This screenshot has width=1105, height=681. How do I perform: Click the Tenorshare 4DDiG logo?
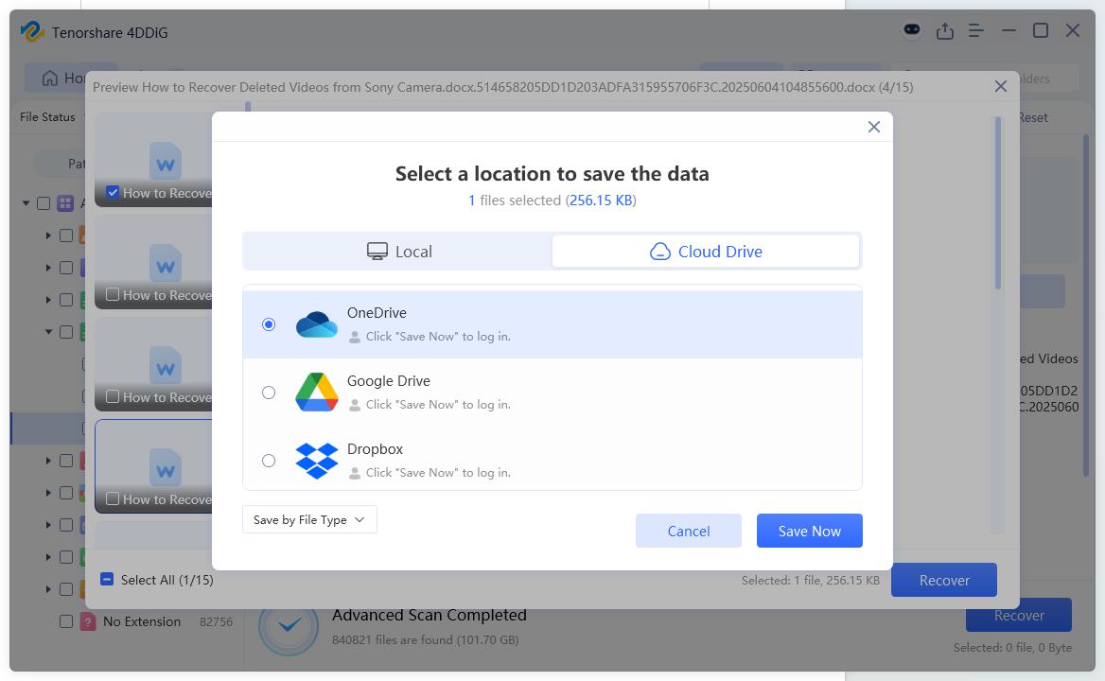(32, 32)
